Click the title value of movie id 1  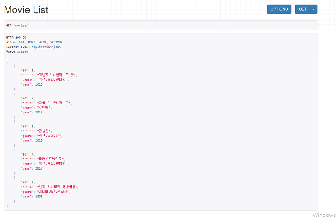pyautogui.click(x=57, y=75)
